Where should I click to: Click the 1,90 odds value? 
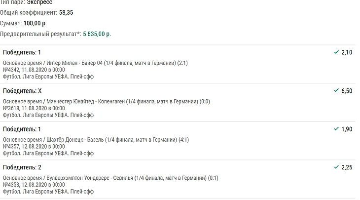click(x=347, y=129)
